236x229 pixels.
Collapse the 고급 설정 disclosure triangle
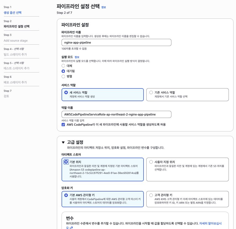pos(63,142)
